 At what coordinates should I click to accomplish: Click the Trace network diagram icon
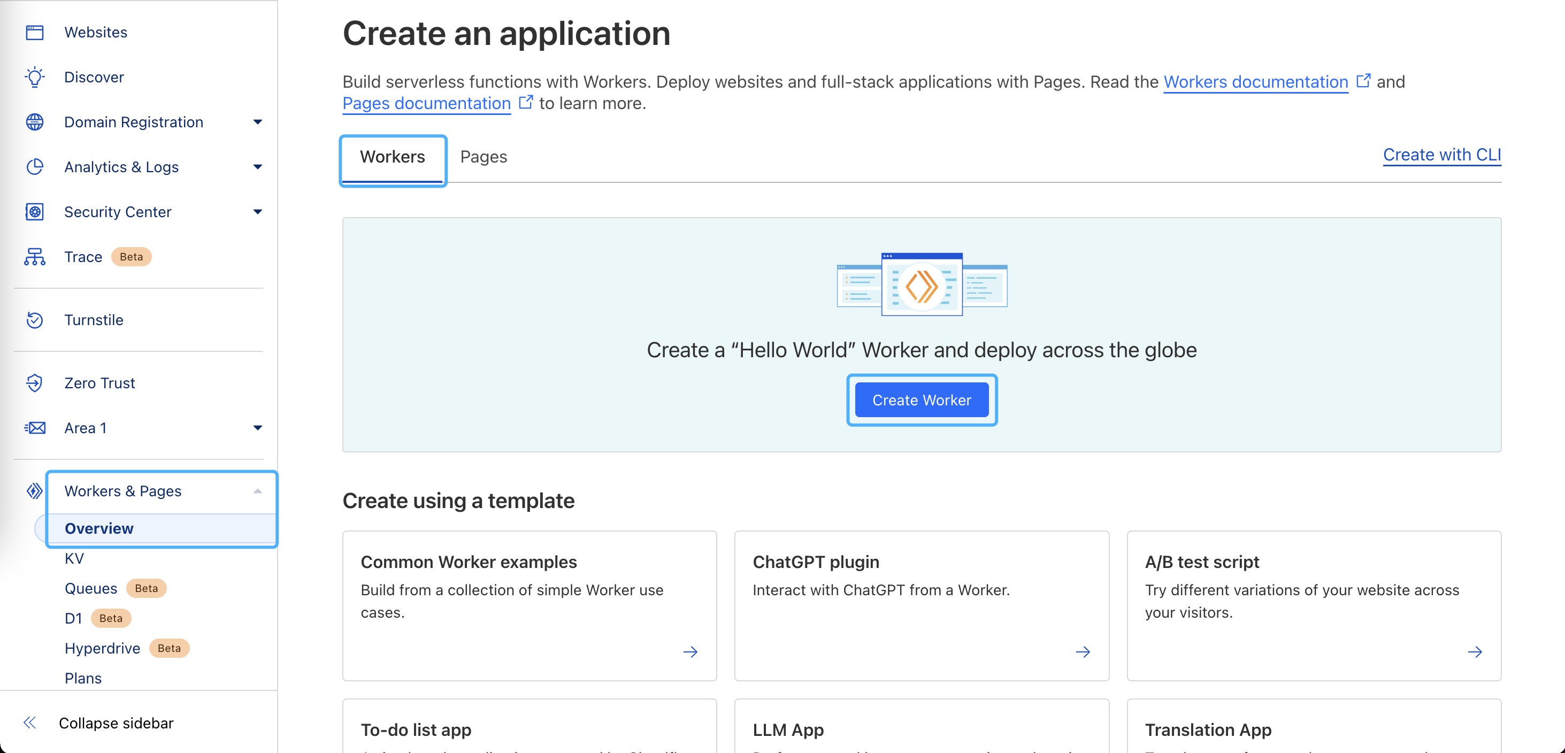tap(35, 257)
